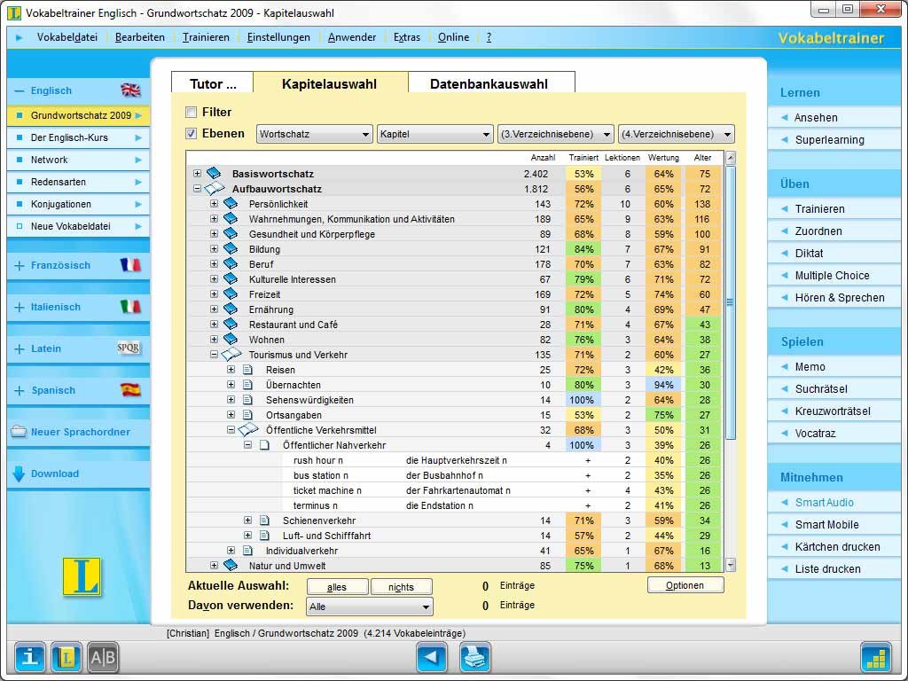Click the printer icon in bottom toolbar
Screen dimensions: 908x681
point(475,657)
